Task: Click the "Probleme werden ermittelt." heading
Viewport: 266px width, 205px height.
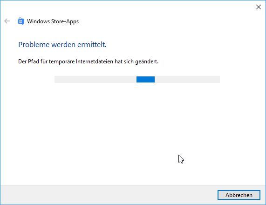Action: tap(62, 45)
